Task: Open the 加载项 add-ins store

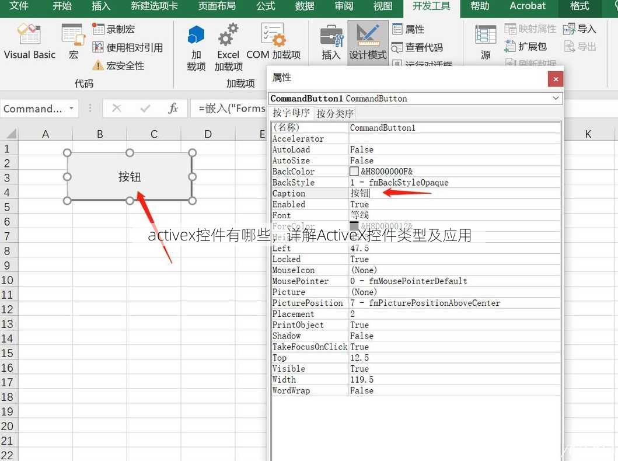Action: [196, 48]
